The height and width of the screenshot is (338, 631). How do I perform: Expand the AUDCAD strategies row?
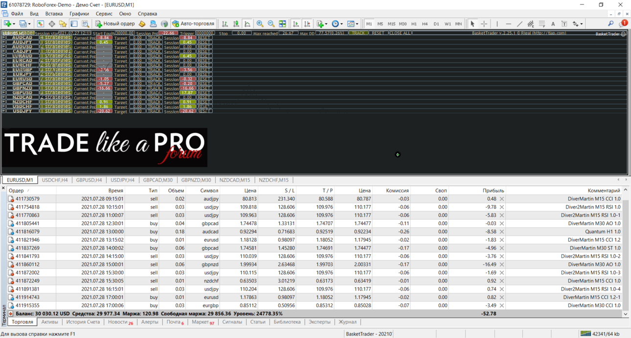point(3,38)
